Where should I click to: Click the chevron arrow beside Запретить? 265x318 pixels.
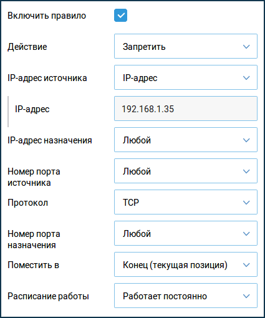click(246, 47)
